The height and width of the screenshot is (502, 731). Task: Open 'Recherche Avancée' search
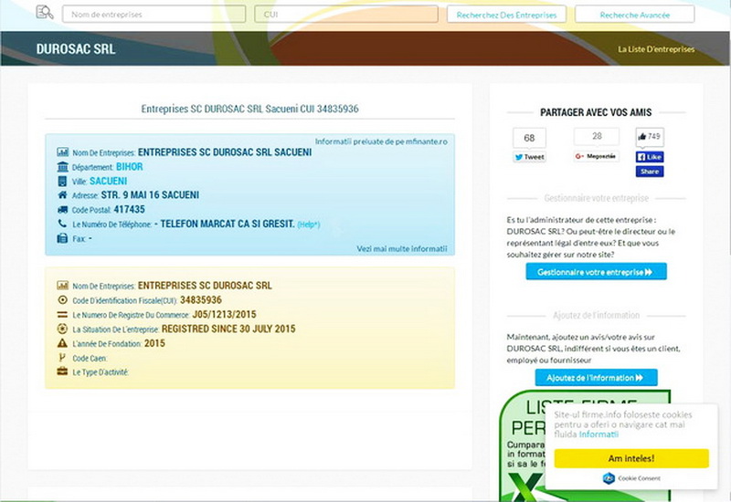click(x=634, y=15)
